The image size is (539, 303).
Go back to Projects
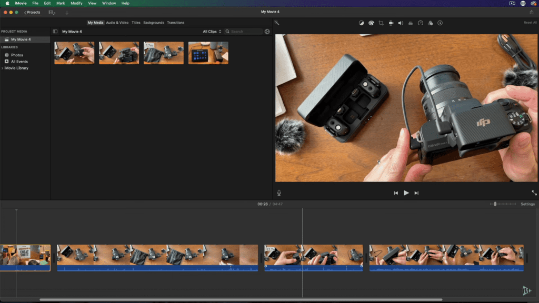point(32,13)
